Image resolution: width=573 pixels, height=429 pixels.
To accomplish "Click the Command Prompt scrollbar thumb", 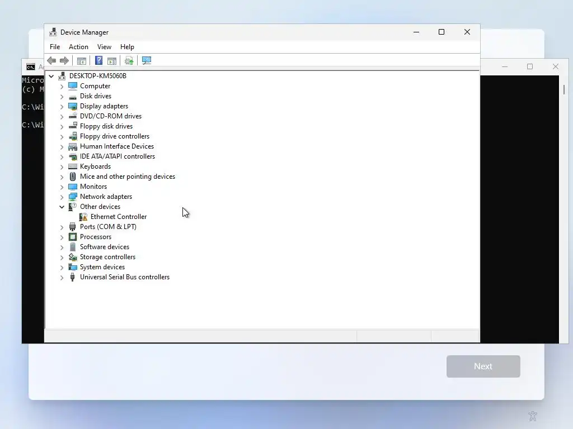I will 564,89.
